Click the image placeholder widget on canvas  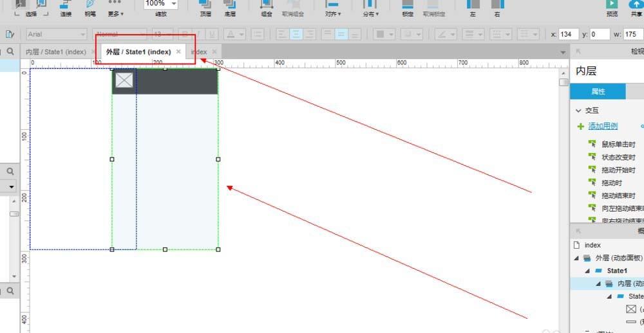124,80
